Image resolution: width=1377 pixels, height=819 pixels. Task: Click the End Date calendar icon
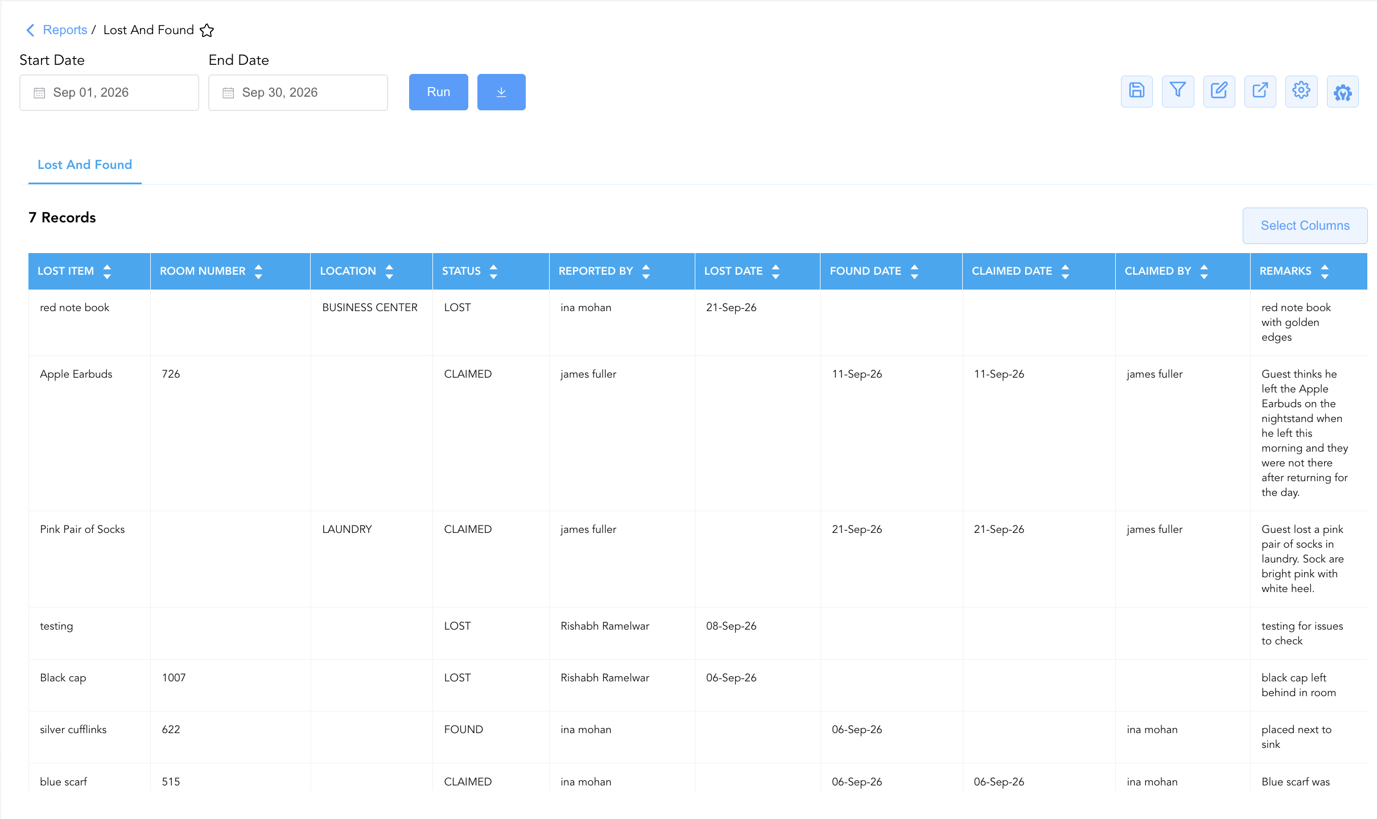coord(228,93)
